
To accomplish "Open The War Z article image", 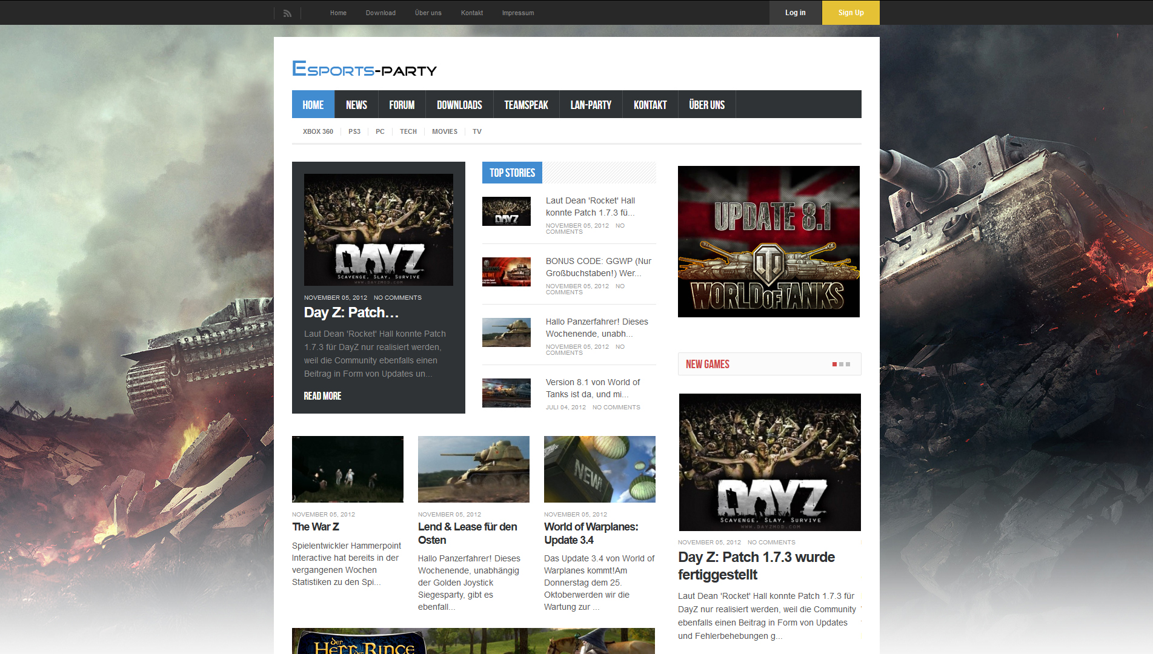I will click(x=348, y=469).
